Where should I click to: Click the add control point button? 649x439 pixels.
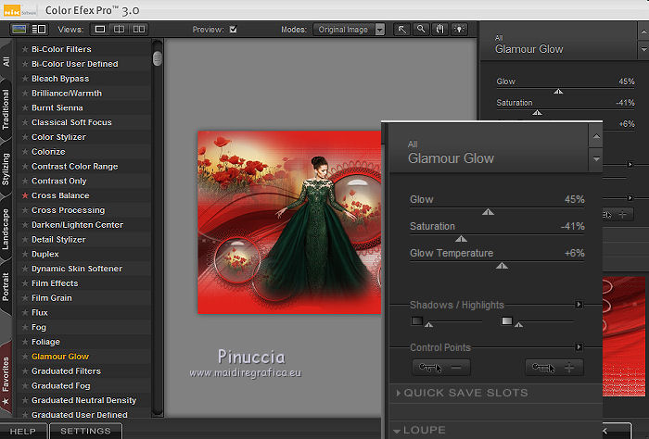554,368
